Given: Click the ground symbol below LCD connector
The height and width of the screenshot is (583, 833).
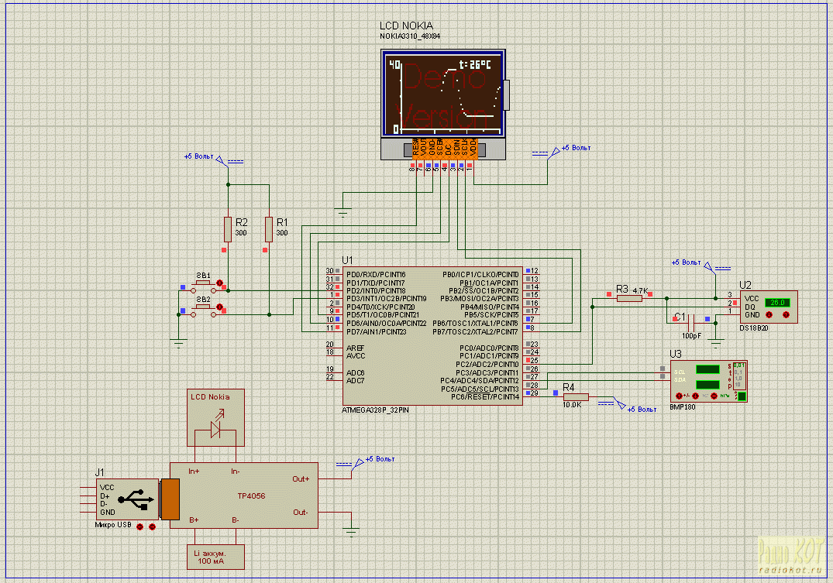Looking at the screenshot, I should coord(342,213).
